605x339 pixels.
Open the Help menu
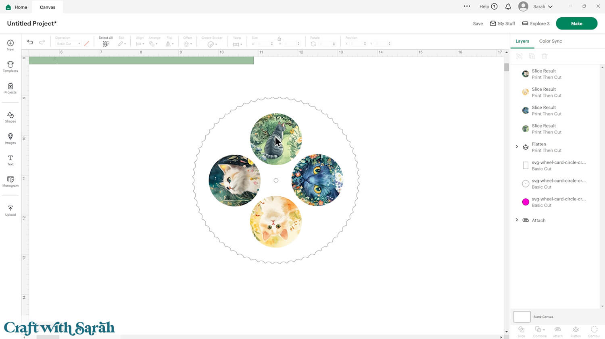[488, 6]
